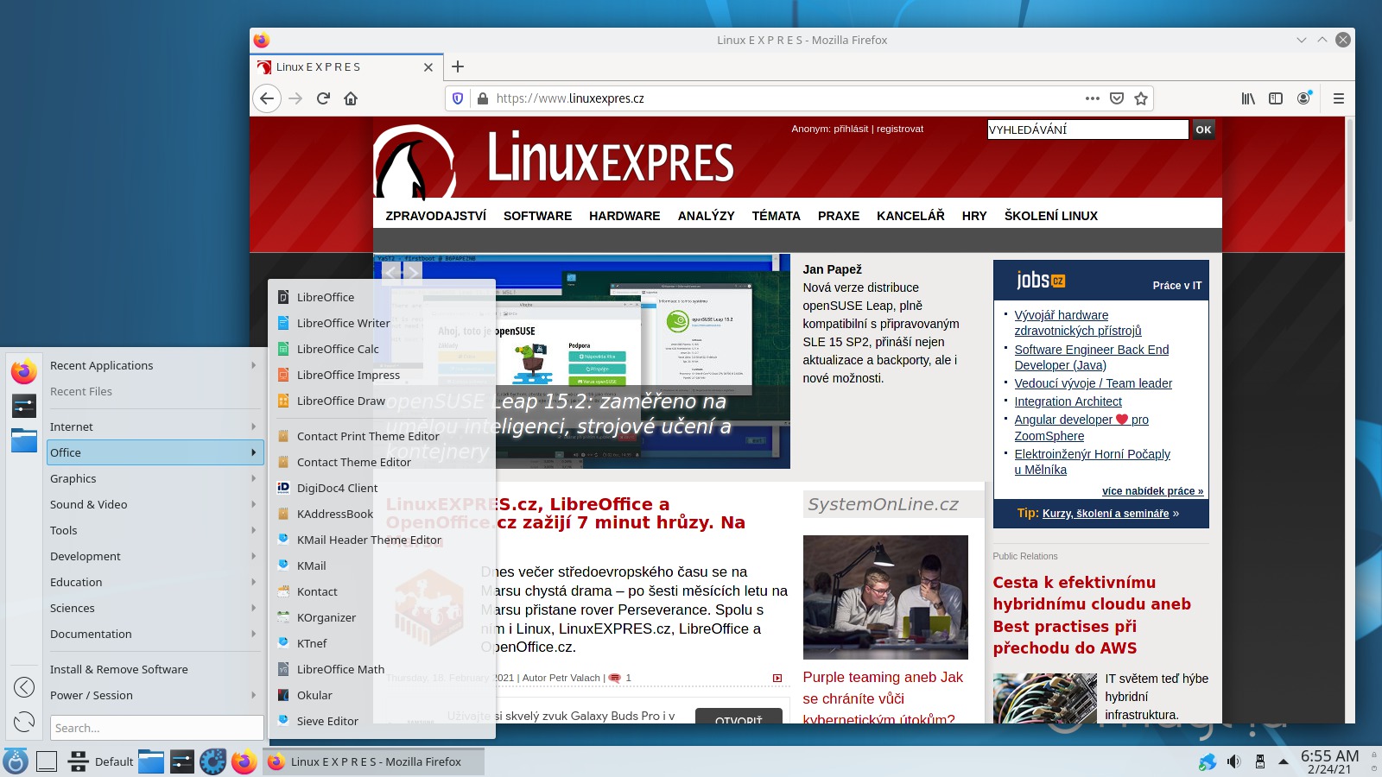Click Show Desktop icon in taskbar
The image size is (1382, 777).
coord(47,761)
